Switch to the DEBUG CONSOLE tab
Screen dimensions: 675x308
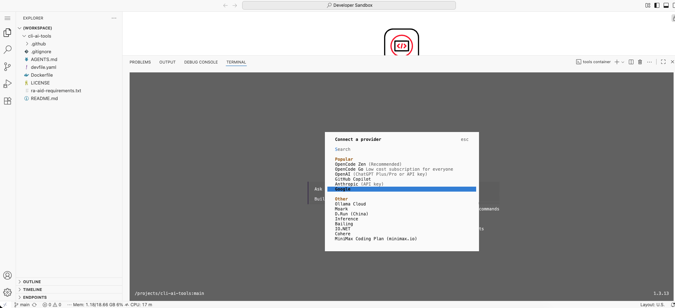click(x=201, y=62)
